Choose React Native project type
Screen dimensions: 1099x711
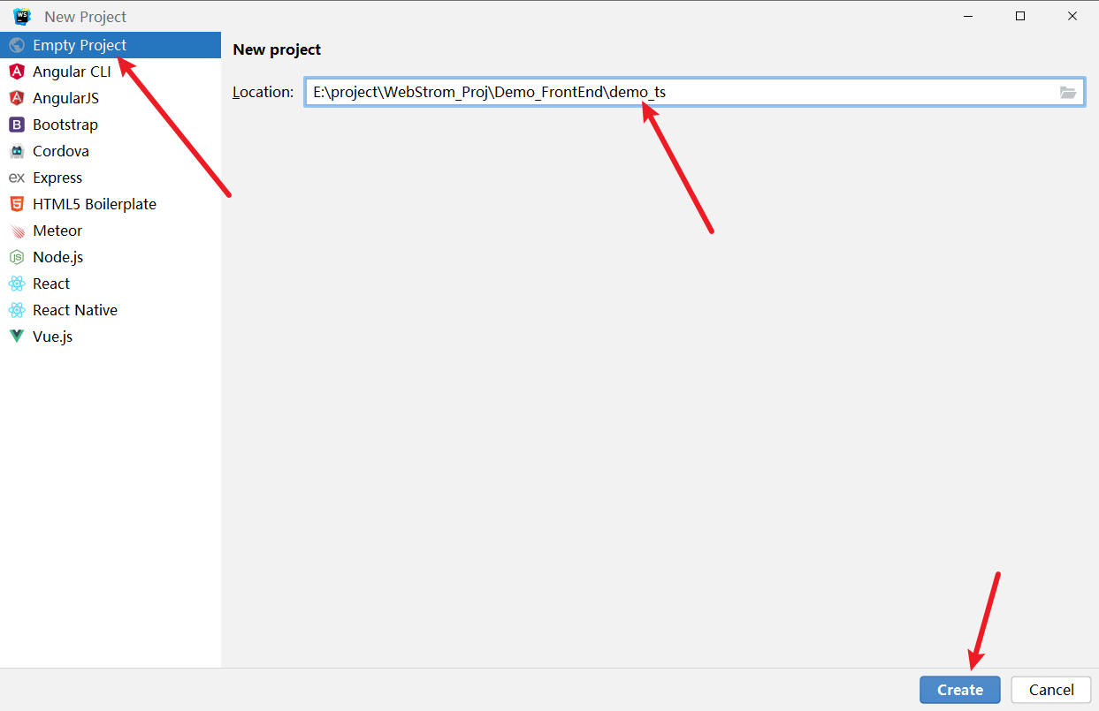click(x=111, y=310)
